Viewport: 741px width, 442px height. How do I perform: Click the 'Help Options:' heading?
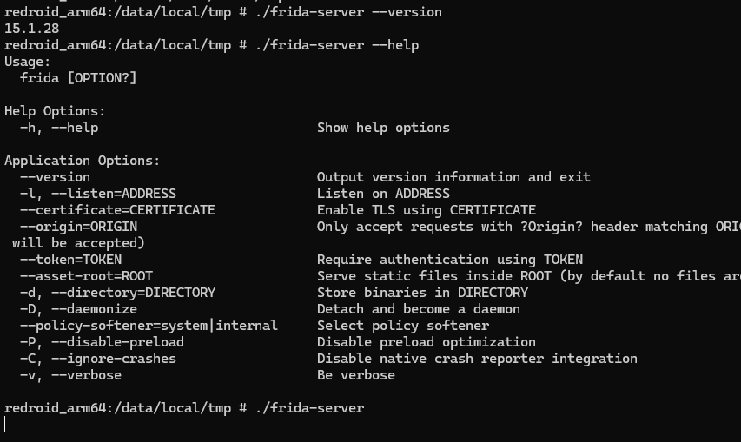[x=55, y=111]
